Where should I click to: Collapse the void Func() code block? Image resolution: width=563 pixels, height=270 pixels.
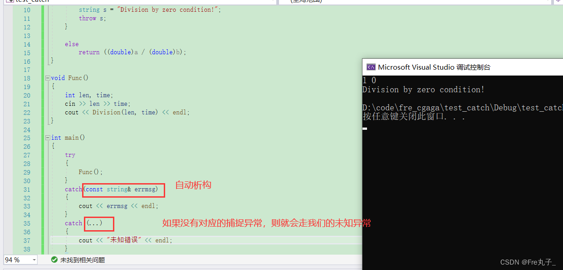(x=48, y=78)
